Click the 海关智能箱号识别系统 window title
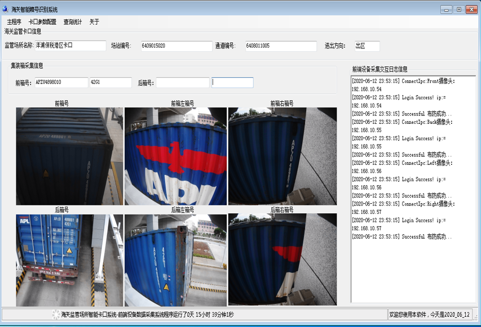The image size is (481, 327). (x=34, y=10)
